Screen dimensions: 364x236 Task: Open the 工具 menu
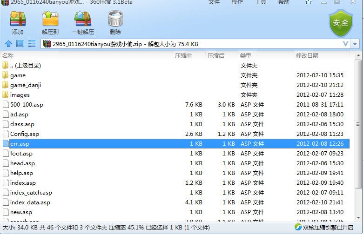click(x=261, y=2)
